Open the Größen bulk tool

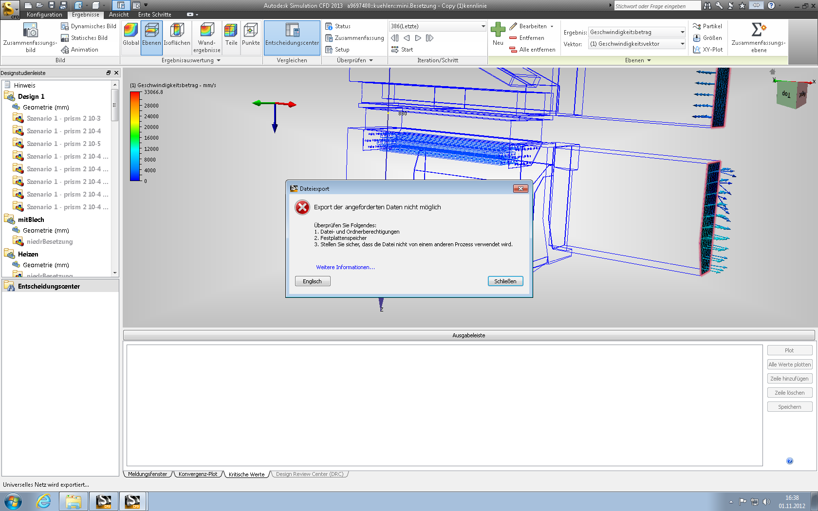(707, 38)
